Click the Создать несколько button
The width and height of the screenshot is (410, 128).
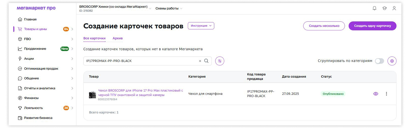coord(324,26)
